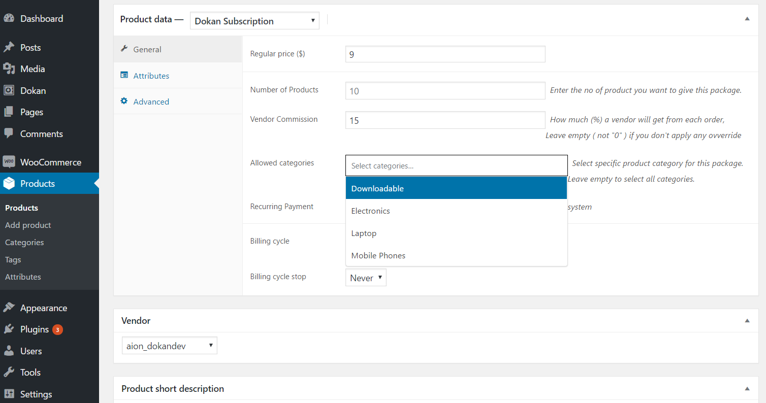
Task: Click the Posts pushpin icon
Action: point(9,47)
